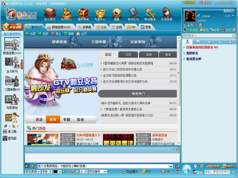
Task: Click the user avatar picture
Action: pyautogui.click(x=190, y=16)
